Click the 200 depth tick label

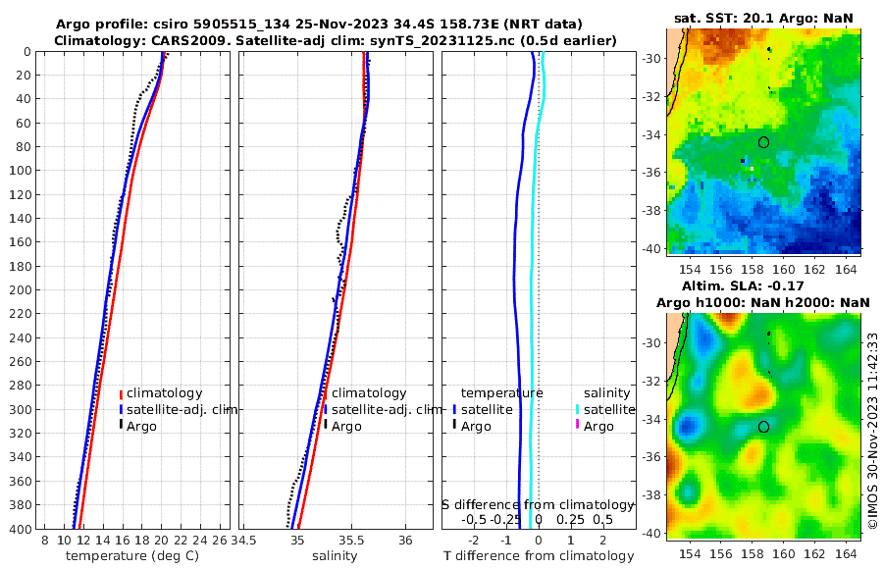[x=21, y=289]
